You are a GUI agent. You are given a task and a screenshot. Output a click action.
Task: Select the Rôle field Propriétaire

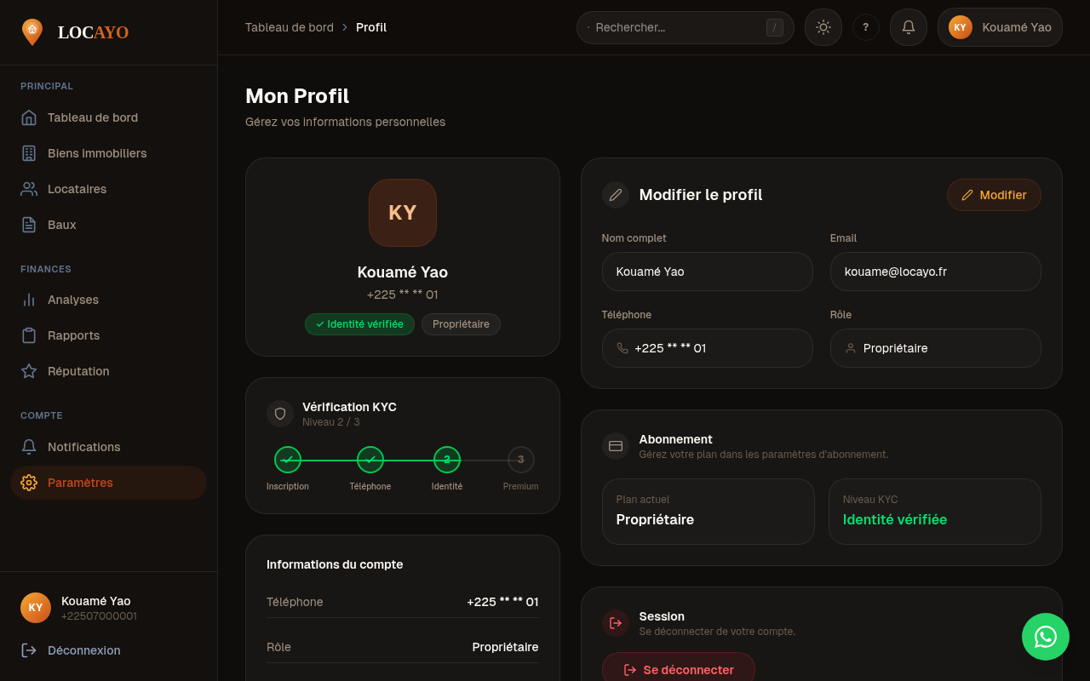935,348
